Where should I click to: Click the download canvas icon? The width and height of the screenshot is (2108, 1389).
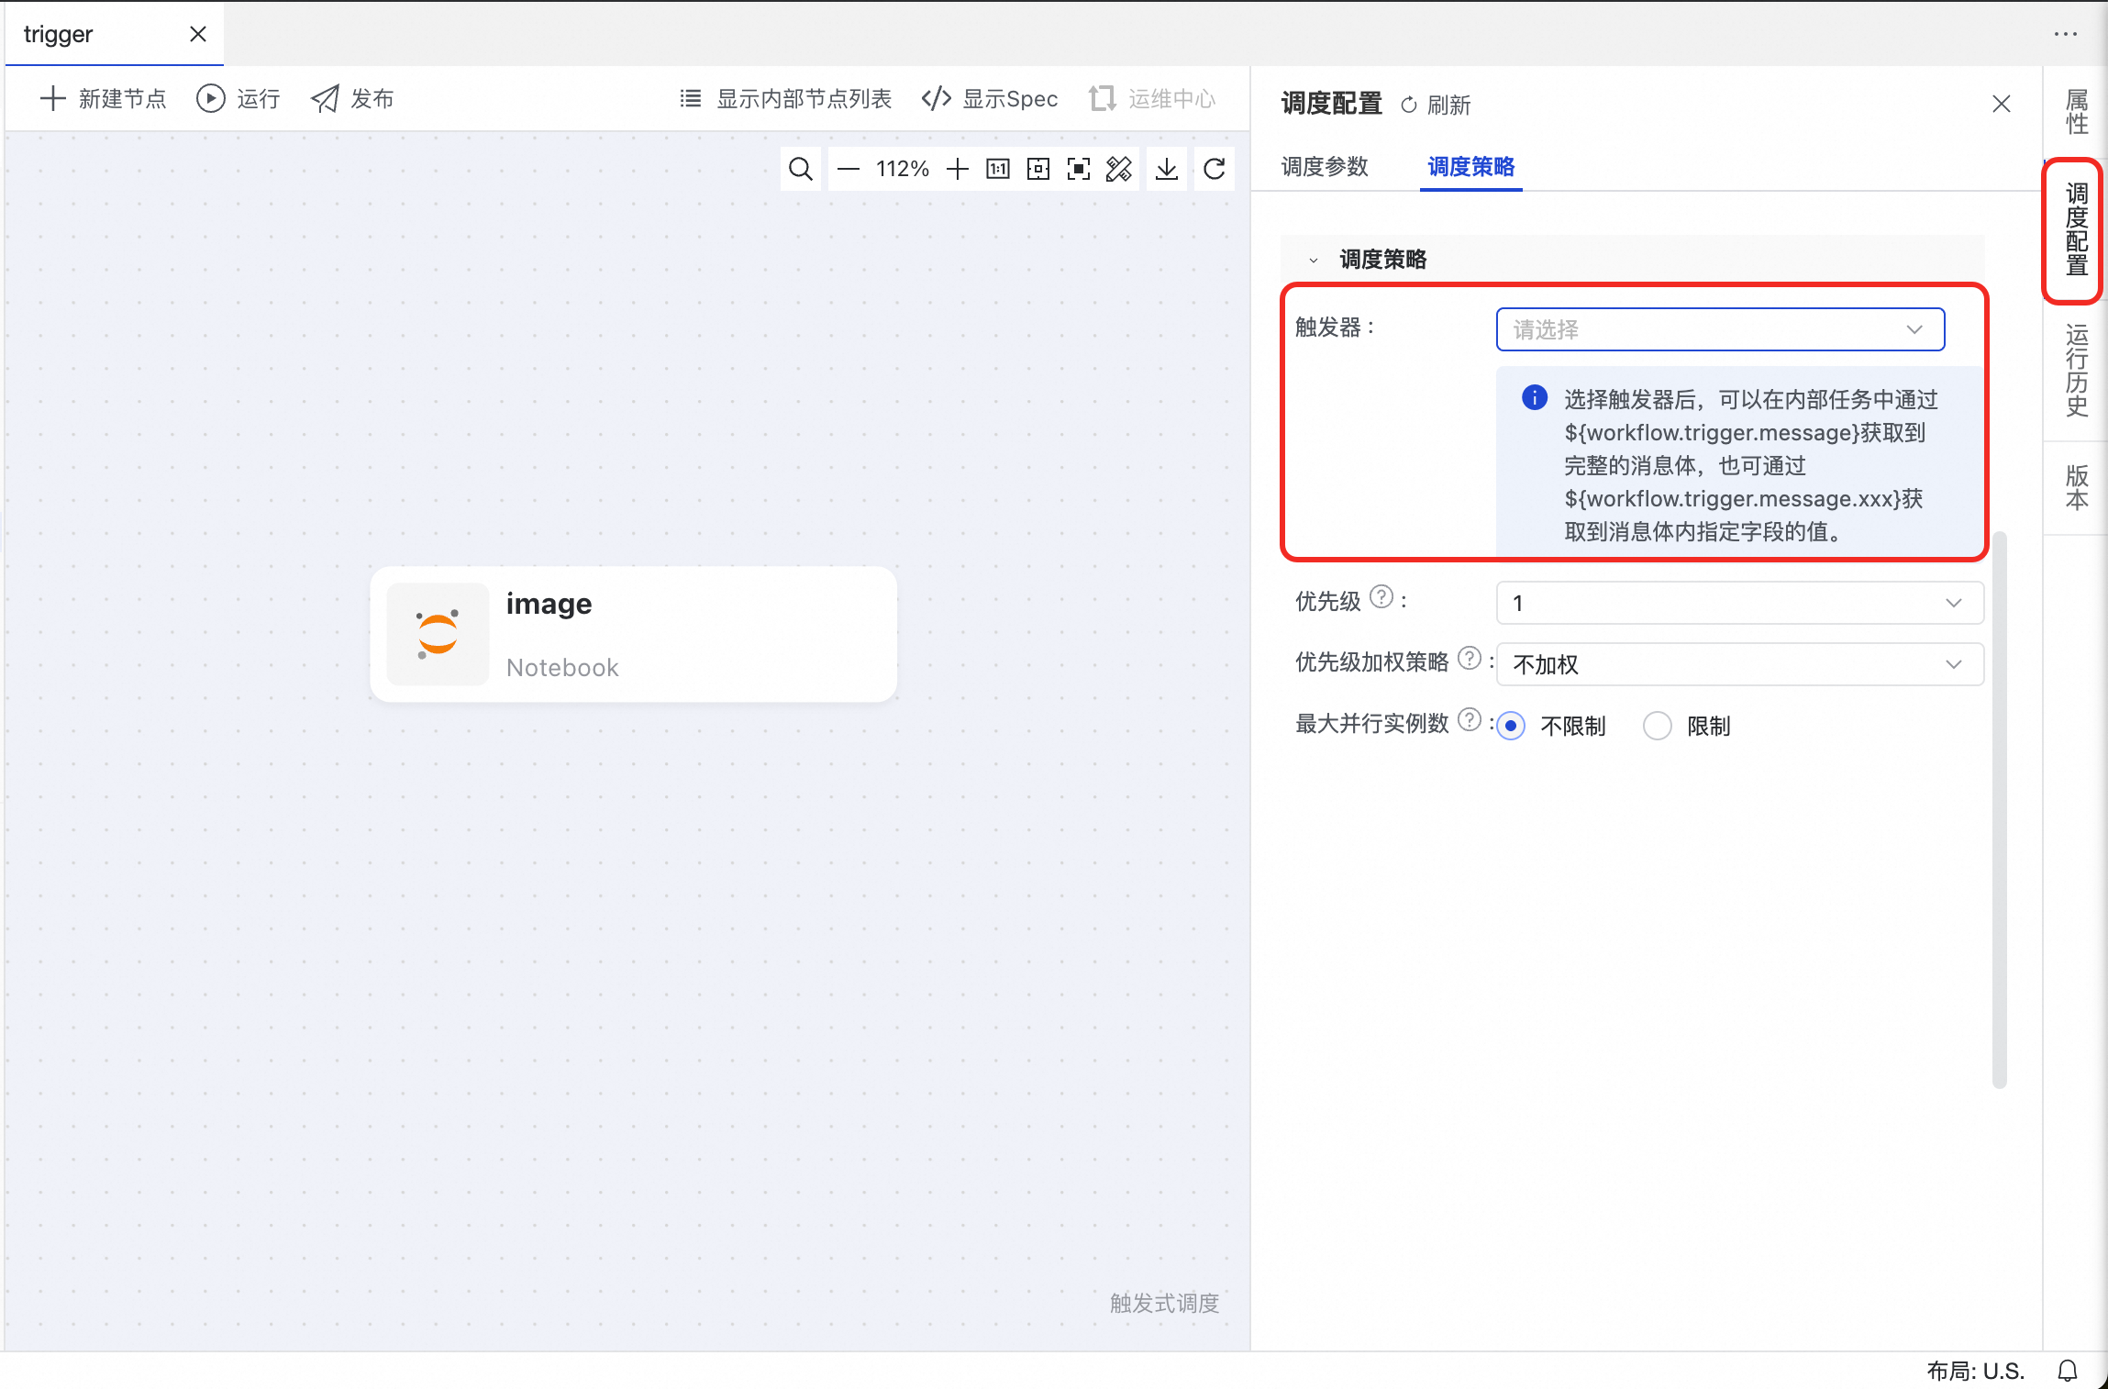pyautogui.click(x=1166, y=169)
